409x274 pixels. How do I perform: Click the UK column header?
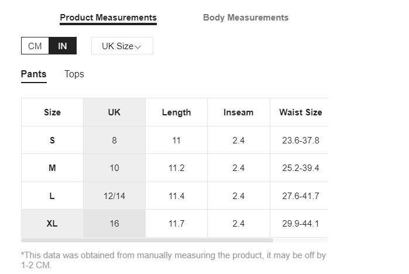pyautogui.click(x=114, y=112)
